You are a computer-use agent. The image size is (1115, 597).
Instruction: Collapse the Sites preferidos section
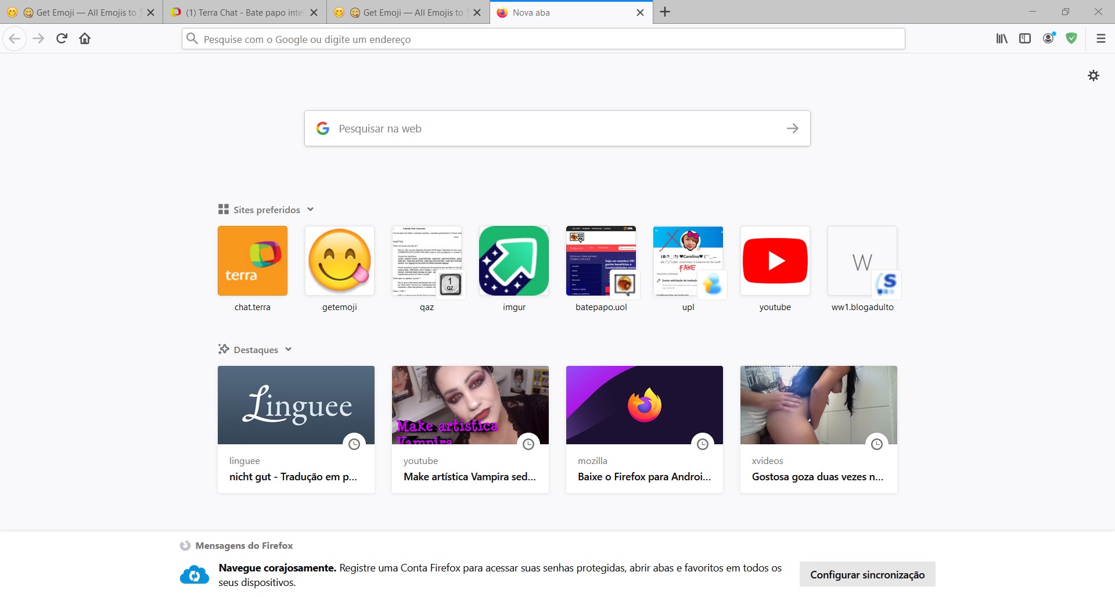click(310, 210)
